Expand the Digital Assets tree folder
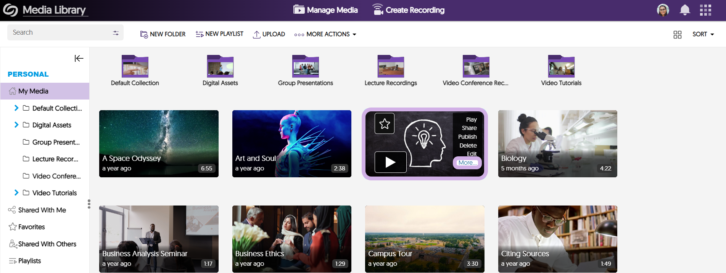This screenshot has height=273, width=726. click(16, 125)
